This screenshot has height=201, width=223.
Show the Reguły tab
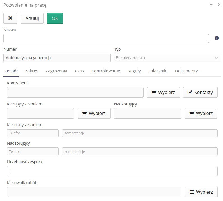[134, 71]
